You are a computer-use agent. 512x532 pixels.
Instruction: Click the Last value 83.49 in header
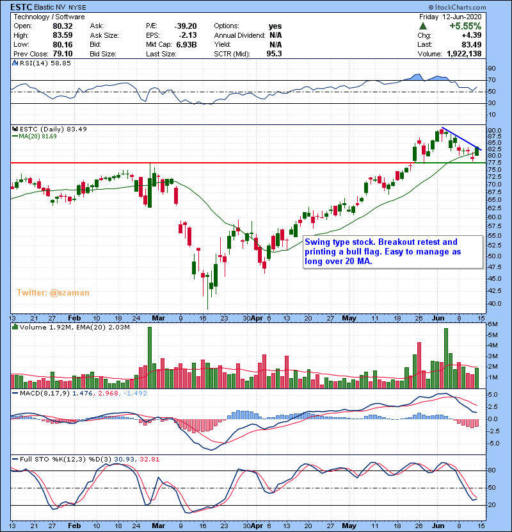pos(471,44)
